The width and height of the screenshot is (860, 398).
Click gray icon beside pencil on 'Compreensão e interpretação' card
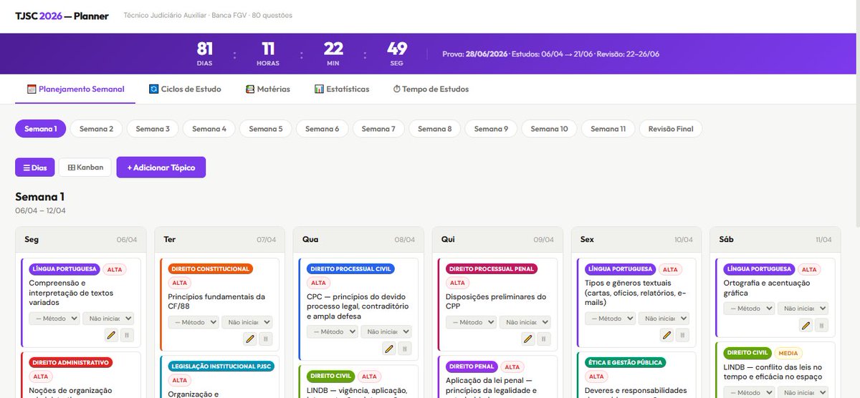pyautogui.click(x=127, y=334)
